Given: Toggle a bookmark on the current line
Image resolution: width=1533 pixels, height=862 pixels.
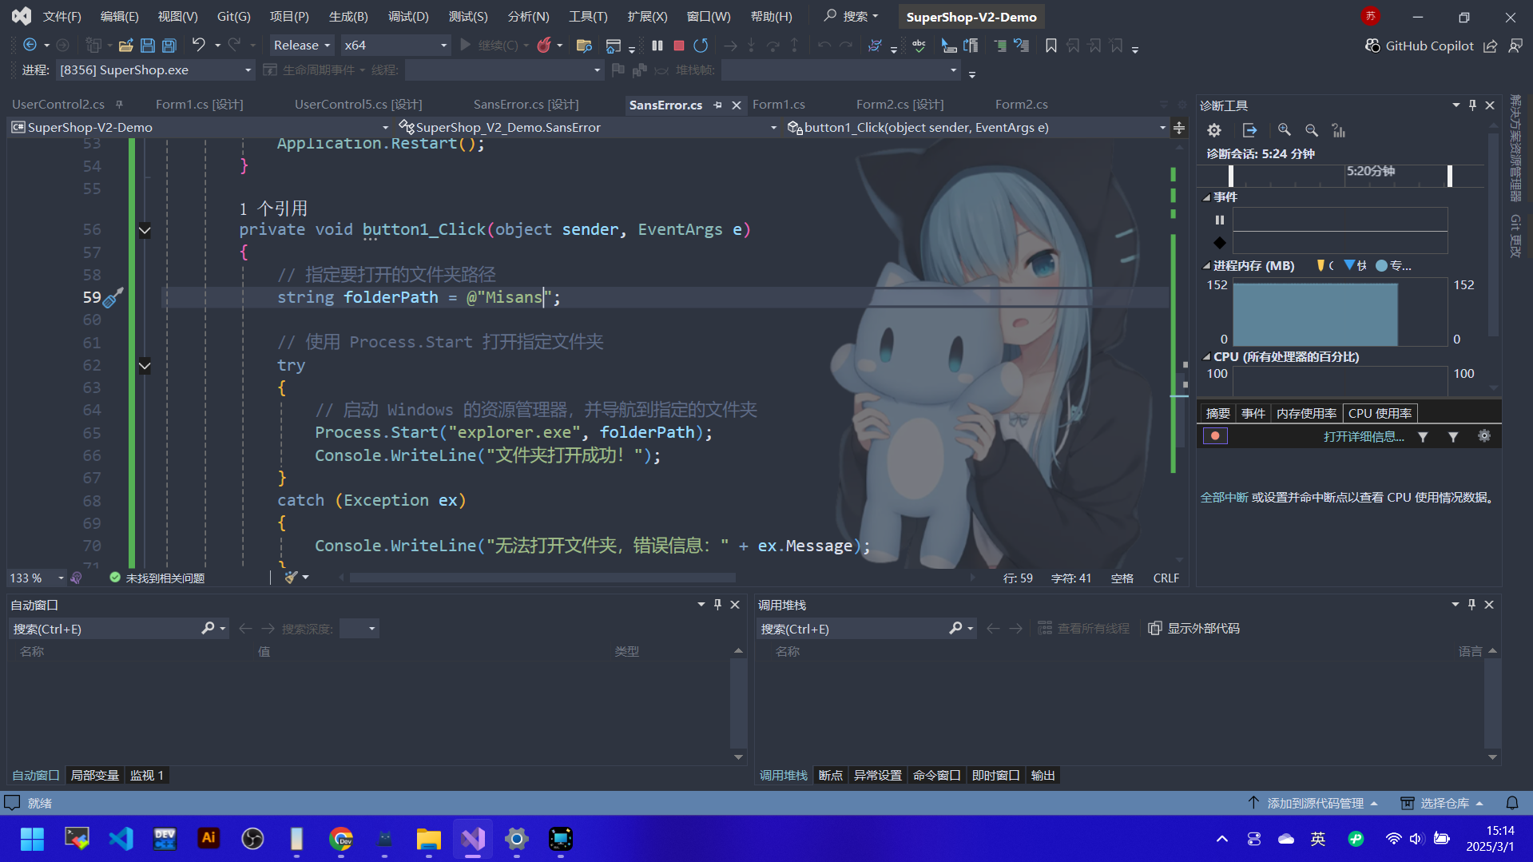Looking at the screenshot, I should click(1051, 46).
